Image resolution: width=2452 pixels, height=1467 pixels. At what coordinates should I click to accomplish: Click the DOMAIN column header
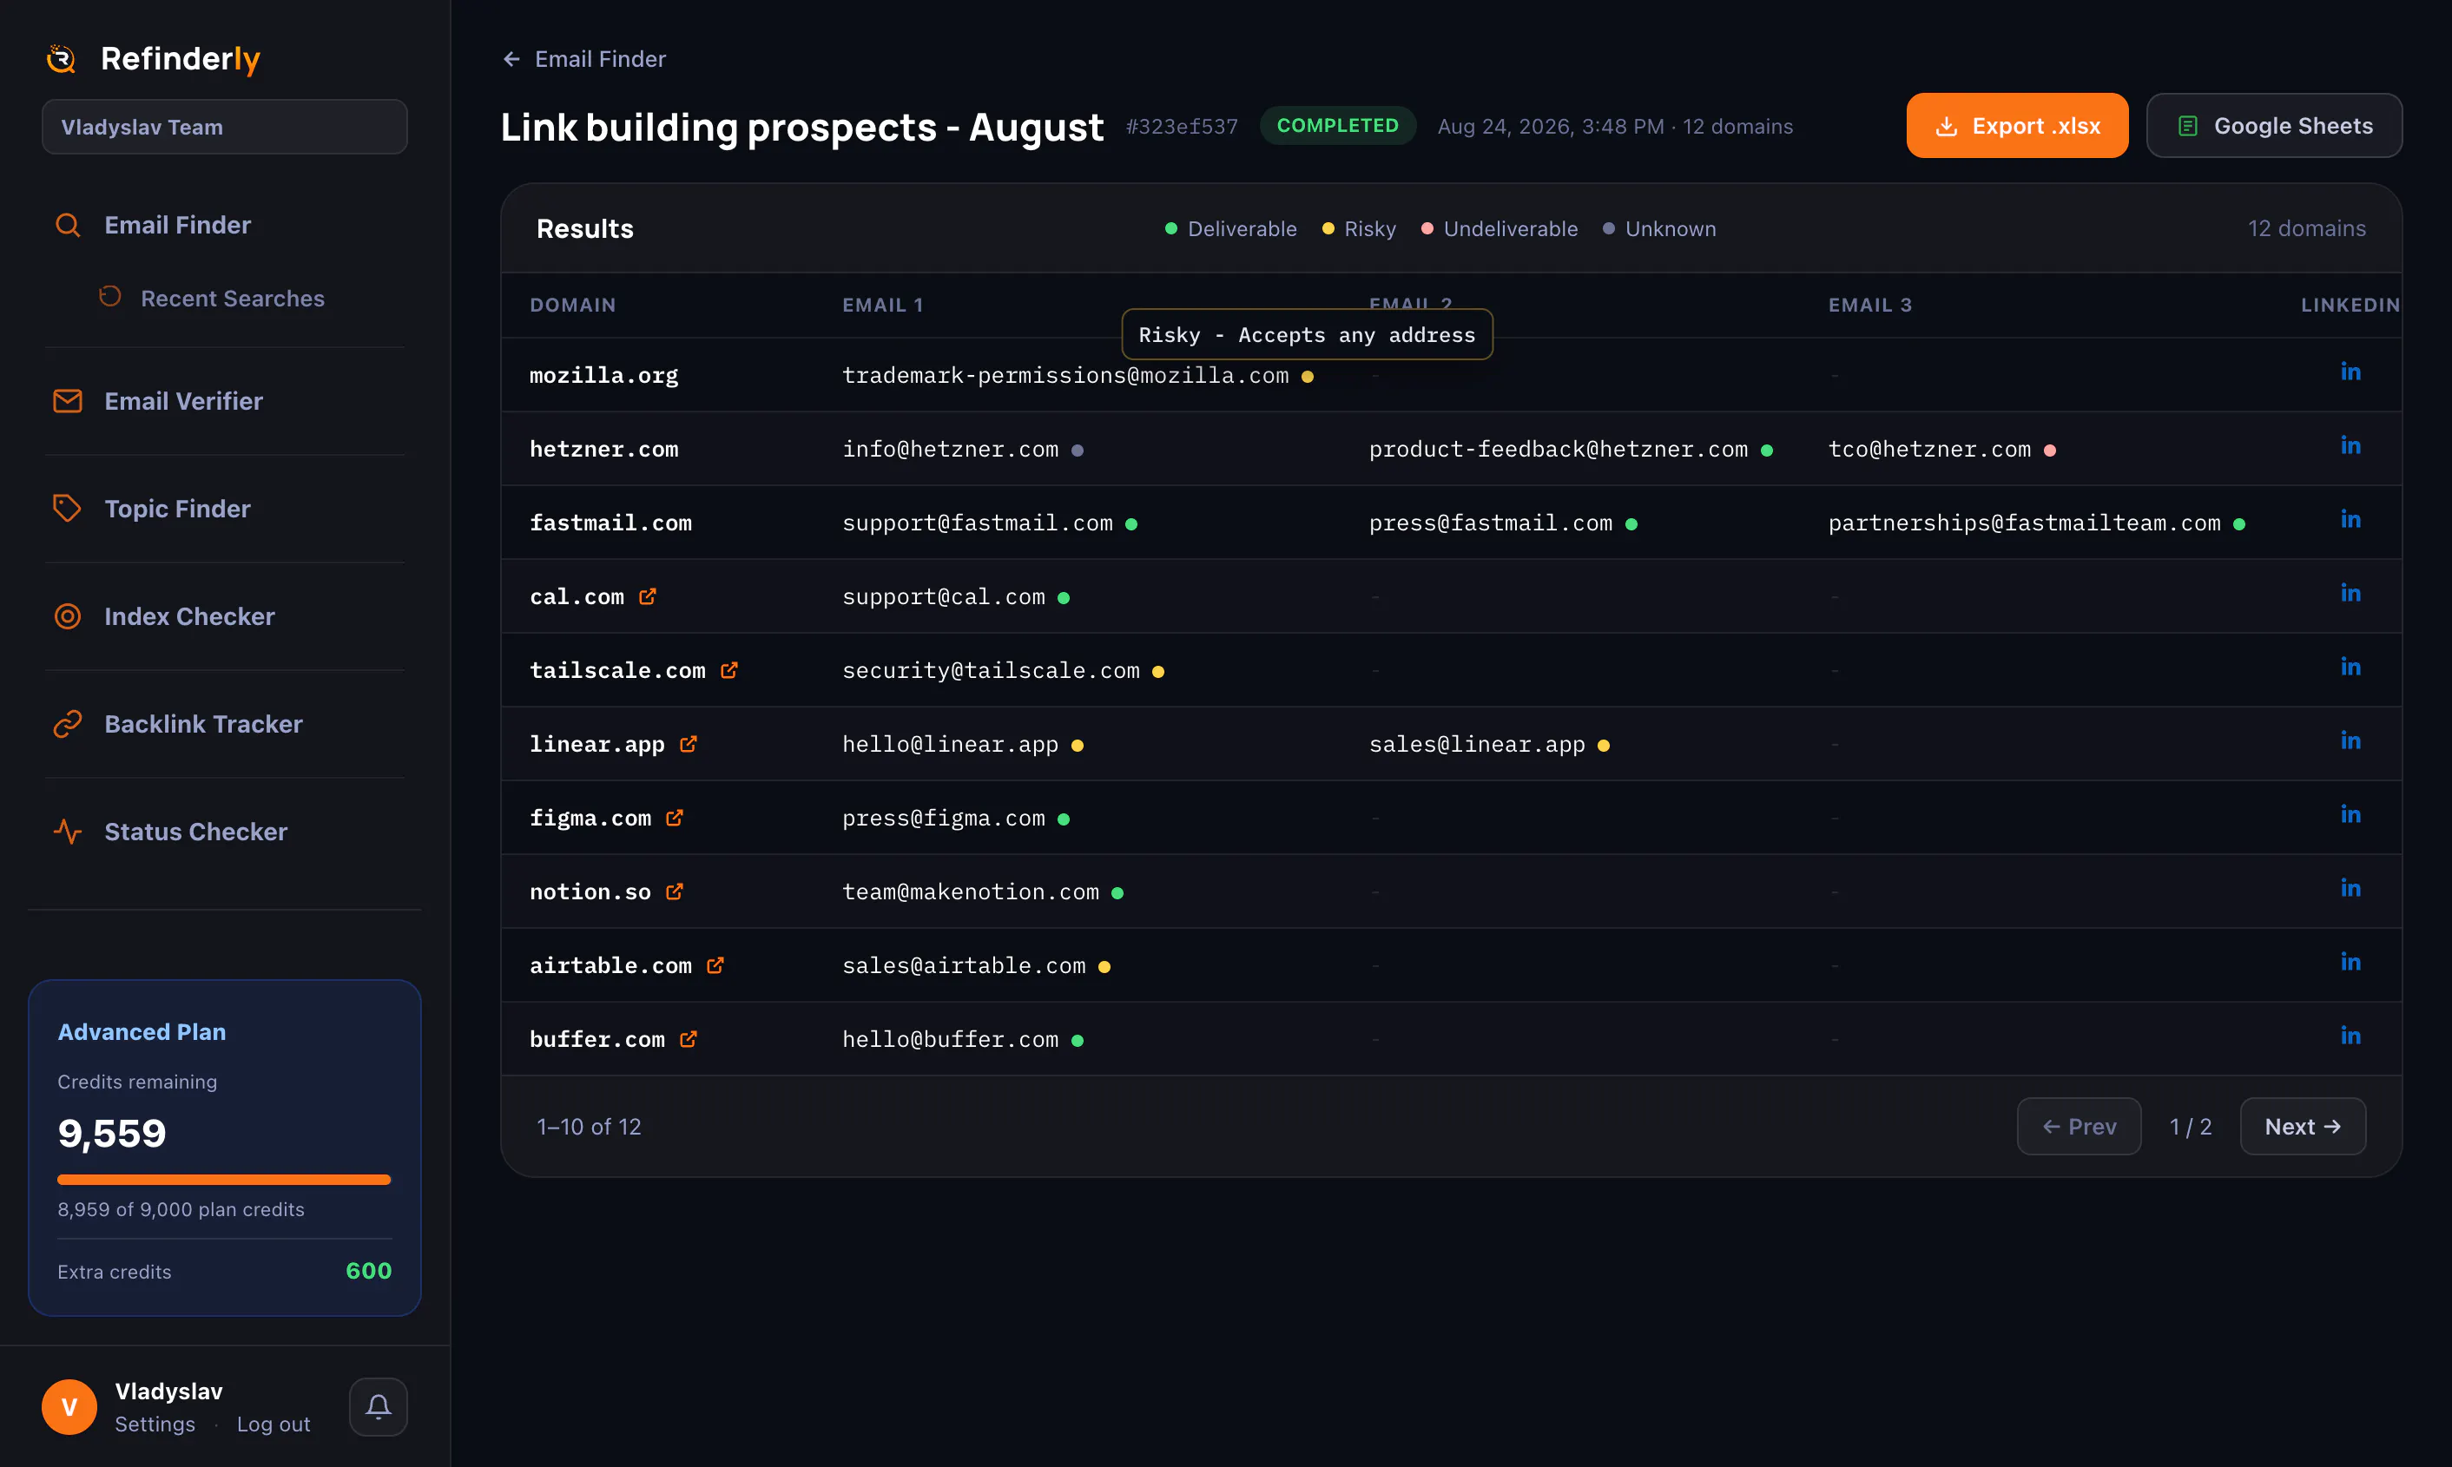pyautogui.click(x=572, y=306)
